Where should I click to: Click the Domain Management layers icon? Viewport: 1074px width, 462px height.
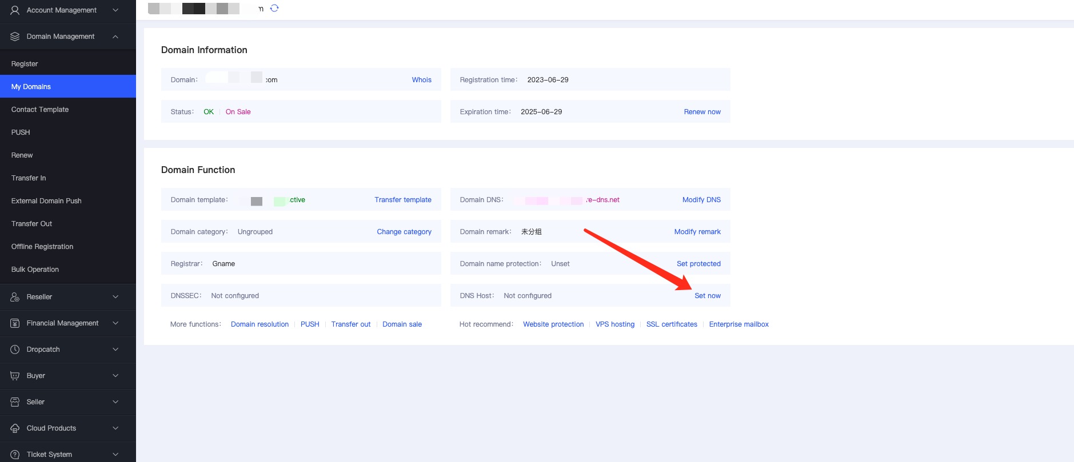15,37
